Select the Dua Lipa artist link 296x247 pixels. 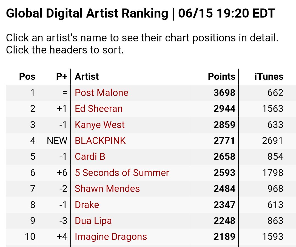[x=93, y=221]
